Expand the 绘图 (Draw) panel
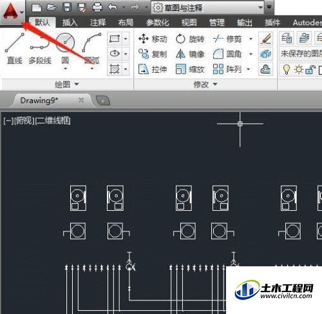 pos(67,84)
